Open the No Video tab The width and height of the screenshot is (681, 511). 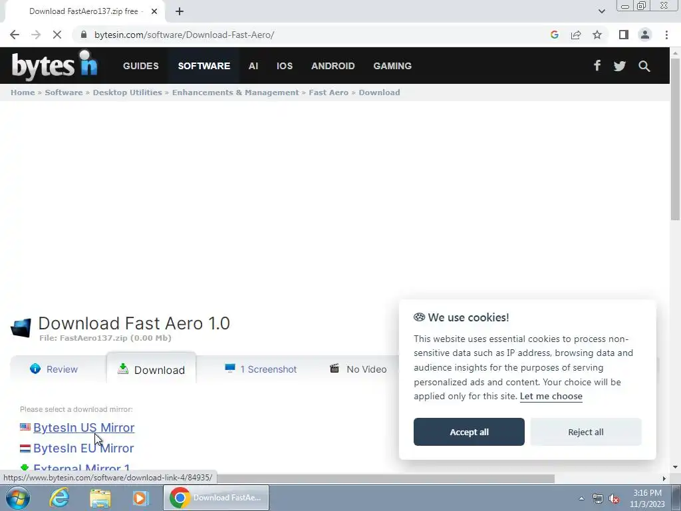click(x=358, y=369)
